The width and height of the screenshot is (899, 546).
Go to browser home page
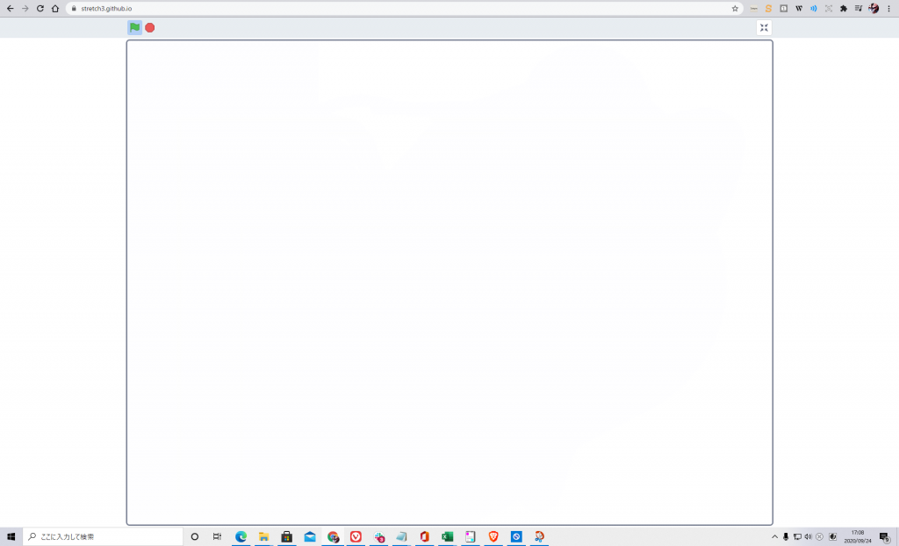pos(55,8)
